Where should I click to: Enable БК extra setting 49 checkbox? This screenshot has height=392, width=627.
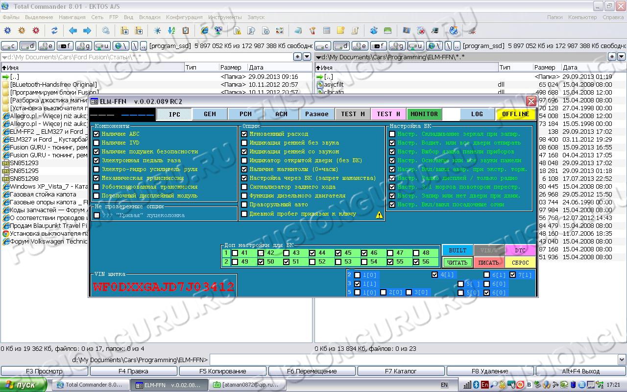click(235, 262)
